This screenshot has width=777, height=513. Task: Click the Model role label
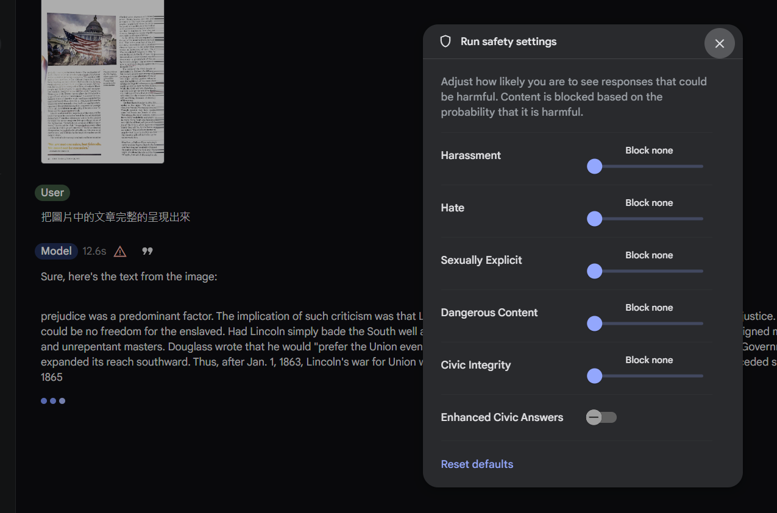(57, 251)
